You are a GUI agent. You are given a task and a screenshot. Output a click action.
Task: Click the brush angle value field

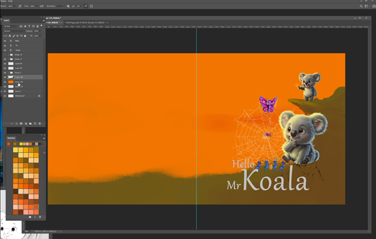coord(78,6)
